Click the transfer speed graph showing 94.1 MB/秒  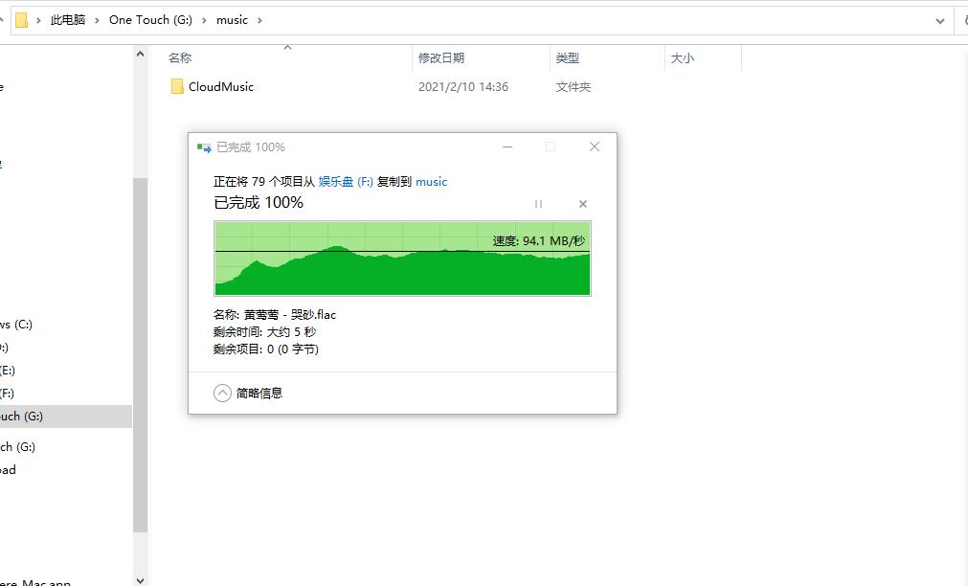click(x=402, y=259)
